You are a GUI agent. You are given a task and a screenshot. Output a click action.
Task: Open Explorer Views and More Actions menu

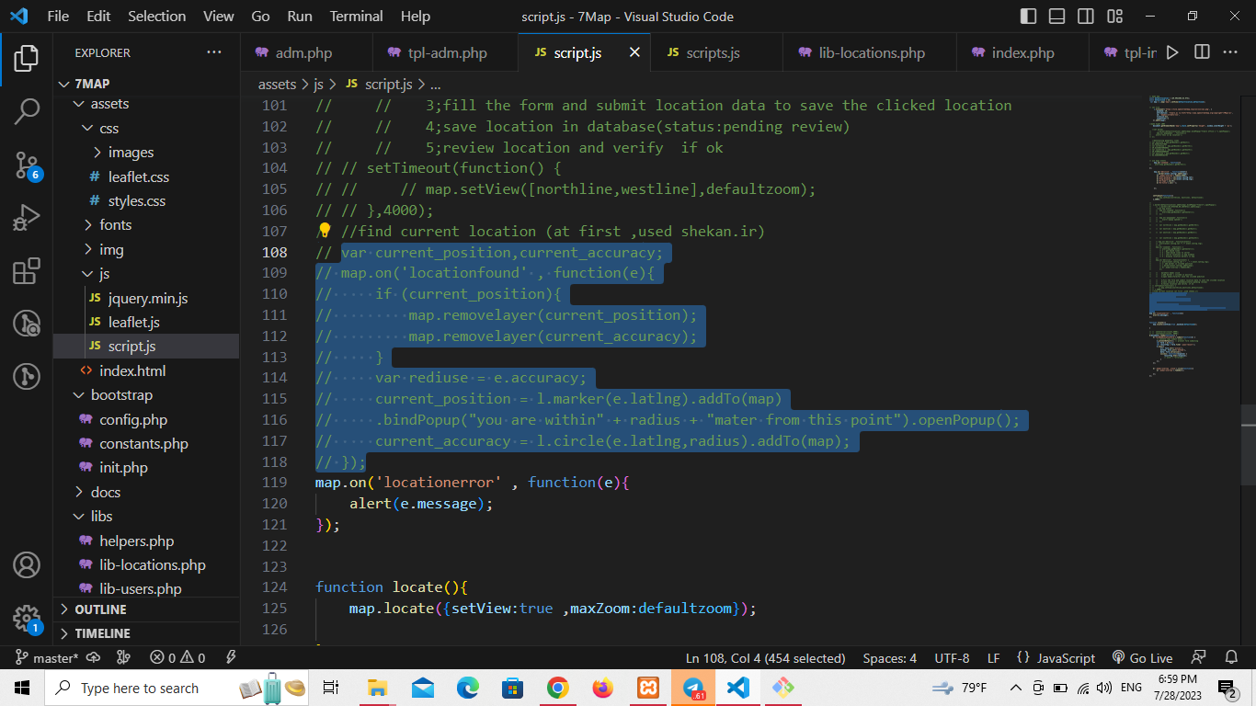click(x=214, y=52)
